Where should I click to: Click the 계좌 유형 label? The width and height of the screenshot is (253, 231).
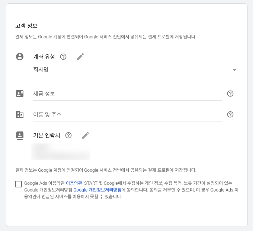pyautogui.click(x=44, y=57)
